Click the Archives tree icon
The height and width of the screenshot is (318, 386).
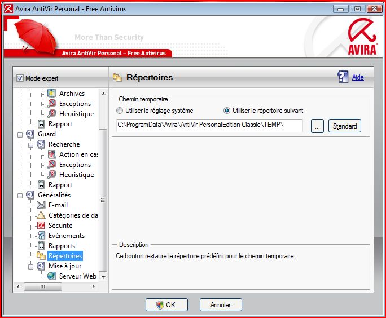(52, 93)
